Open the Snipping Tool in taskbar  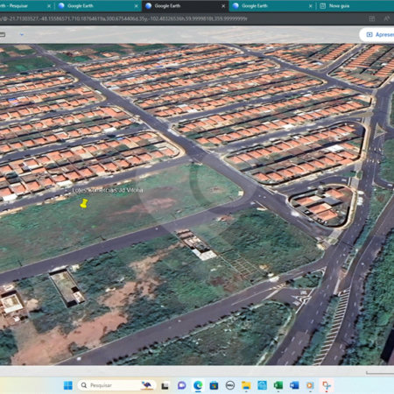(327, 385)
